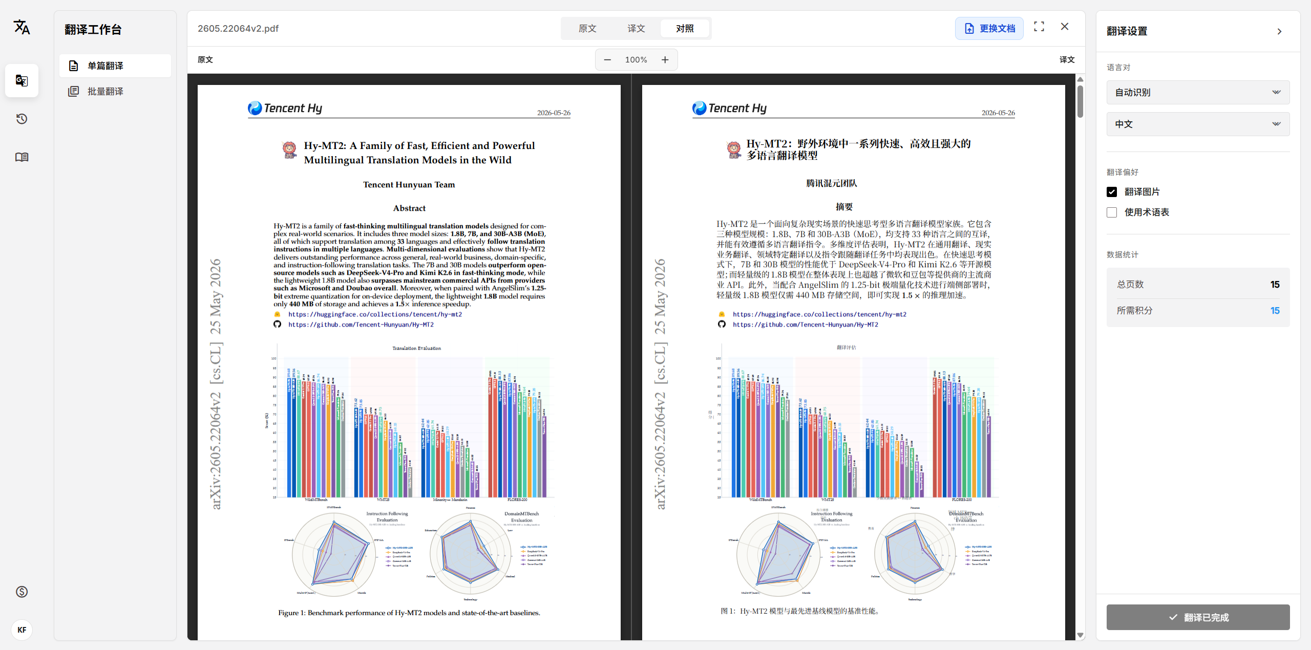Image resolution: width=1311 pixels, height=650 pixels.
Task: Click the mascot icon beside Chinese title
Action: pyautogui.click(x=734, y=150)
